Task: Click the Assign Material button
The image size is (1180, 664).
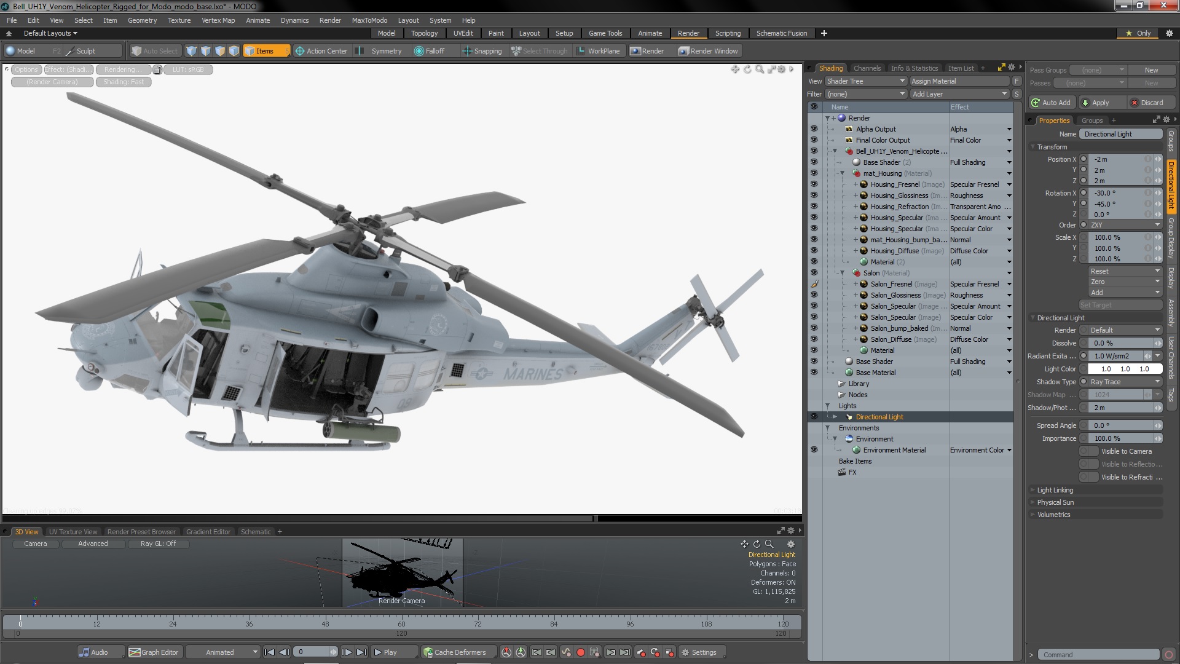Action: click(x=959, y=81)
